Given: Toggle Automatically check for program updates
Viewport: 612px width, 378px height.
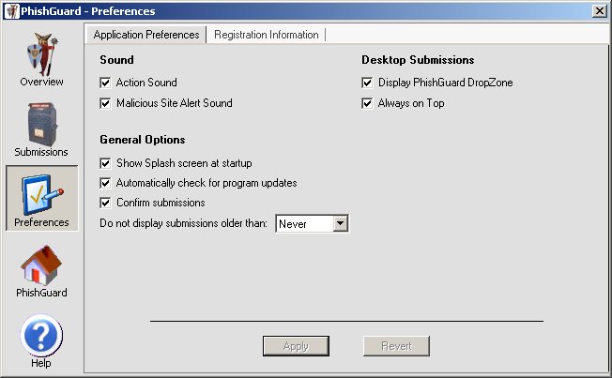Looking at the screenshot, I should [x=105, y=183].
